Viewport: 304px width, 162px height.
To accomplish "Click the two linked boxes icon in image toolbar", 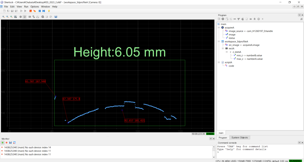I will coord(34,17).
